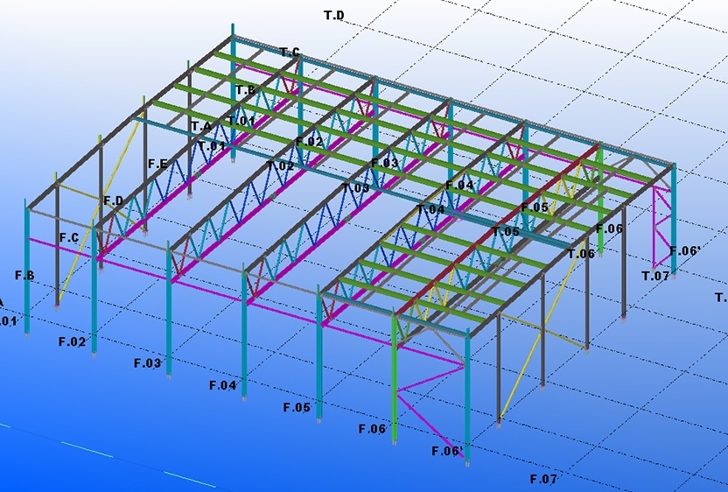Pick the F.C grid label
Image resolution: width=728 pixels, height=492 pixels.
point(69,238)
